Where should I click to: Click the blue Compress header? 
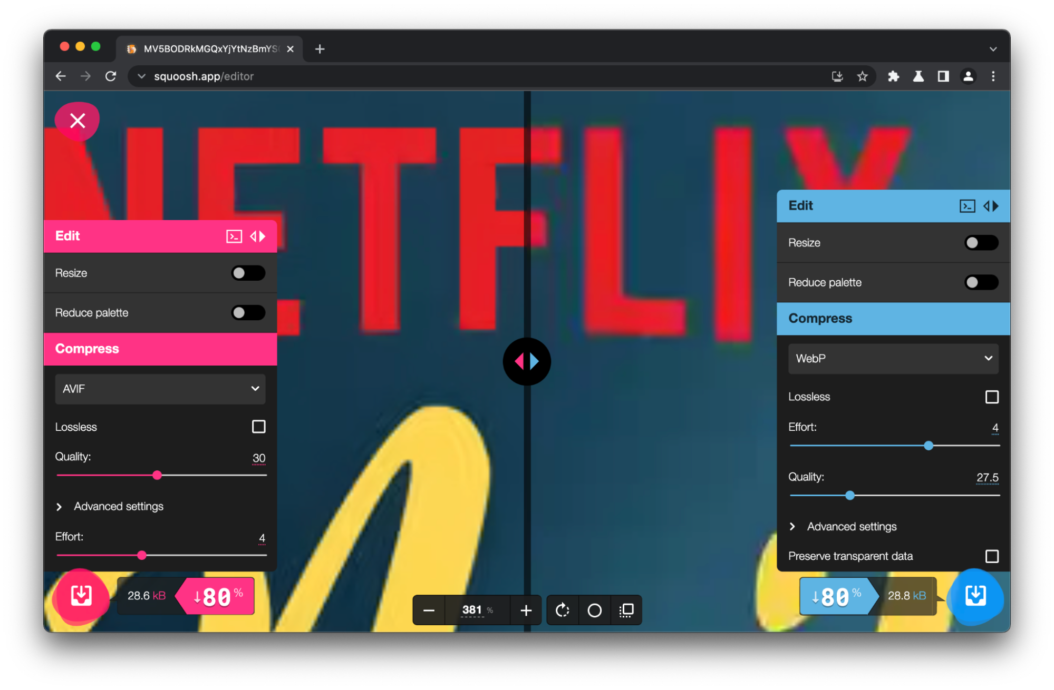[x=893, y=319]
